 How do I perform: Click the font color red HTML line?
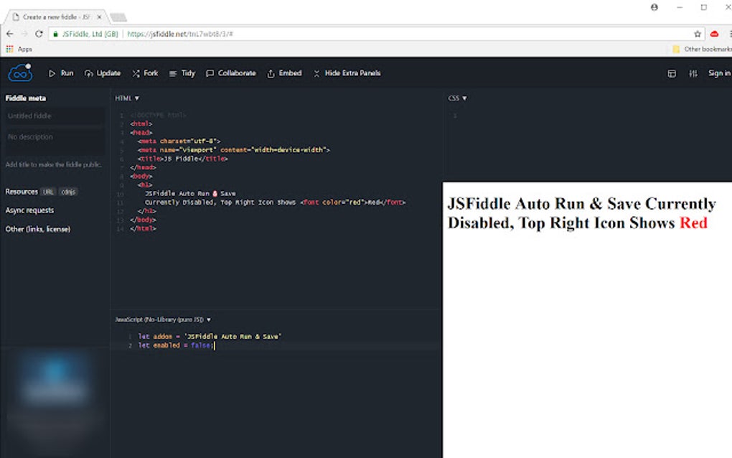coord(276,202)
